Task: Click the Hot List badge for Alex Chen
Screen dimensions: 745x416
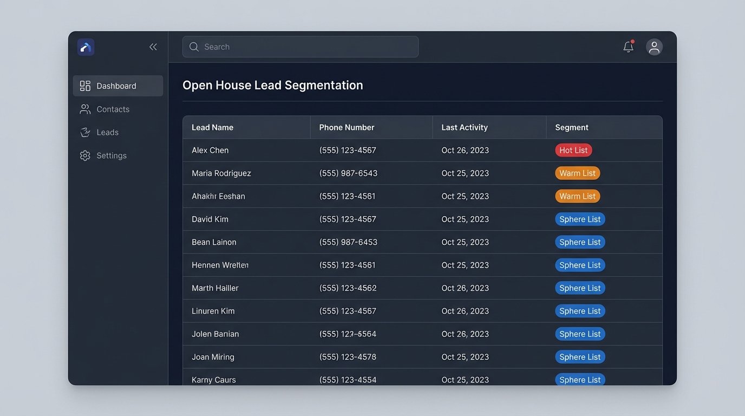Action: (x=573, y=150)
